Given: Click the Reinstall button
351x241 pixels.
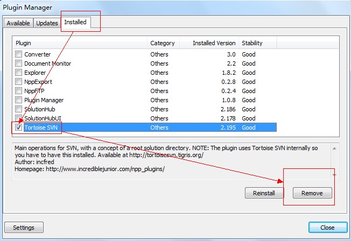Looking at the screenshot, I should coord(264,193).
